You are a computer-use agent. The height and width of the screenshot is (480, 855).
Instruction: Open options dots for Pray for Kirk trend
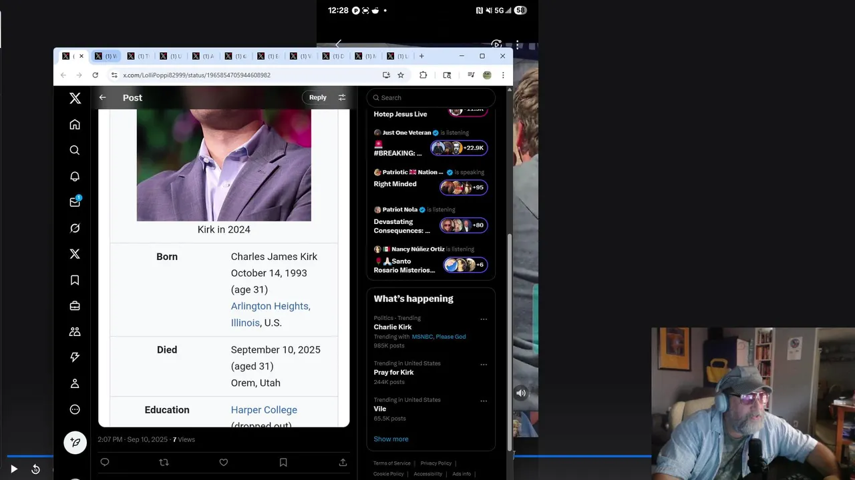pos(484,365)
